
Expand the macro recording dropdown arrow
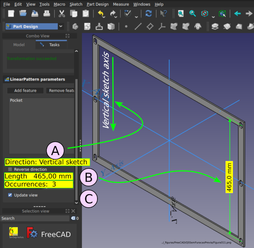[x=137, y=17]
